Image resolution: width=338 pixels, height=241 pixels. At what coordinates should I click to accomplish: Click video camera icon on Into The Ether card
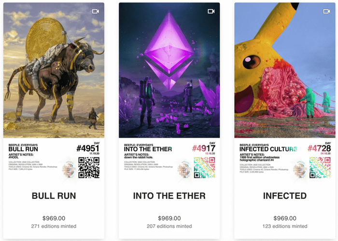coord(211,11)
